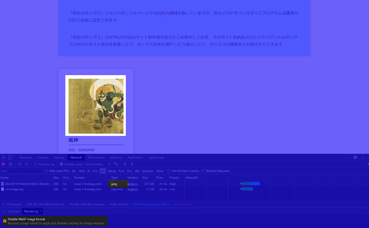Open drawer more tools menu dots
This screenshot has height=228, width=369.
coord(3,211)
